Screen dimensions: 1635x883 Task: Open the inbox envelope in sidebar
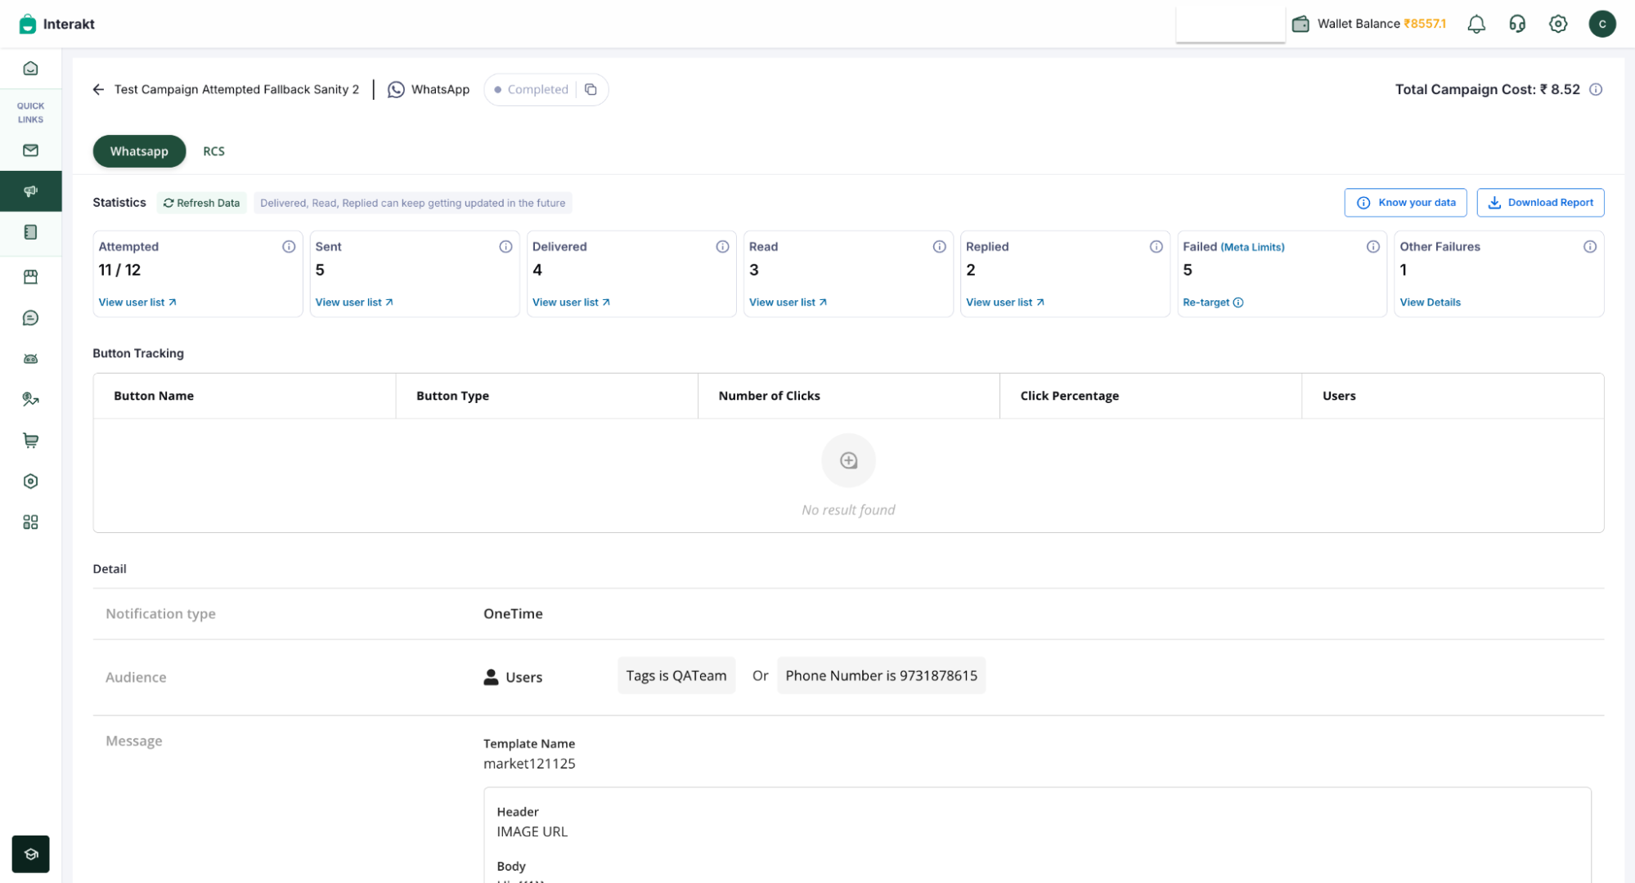[x=30, y=150]
